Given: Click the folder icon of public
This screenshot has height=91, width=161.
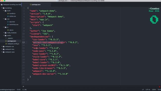Looking at the screenshot, I should pyautogui.click(x=6, y=35).
